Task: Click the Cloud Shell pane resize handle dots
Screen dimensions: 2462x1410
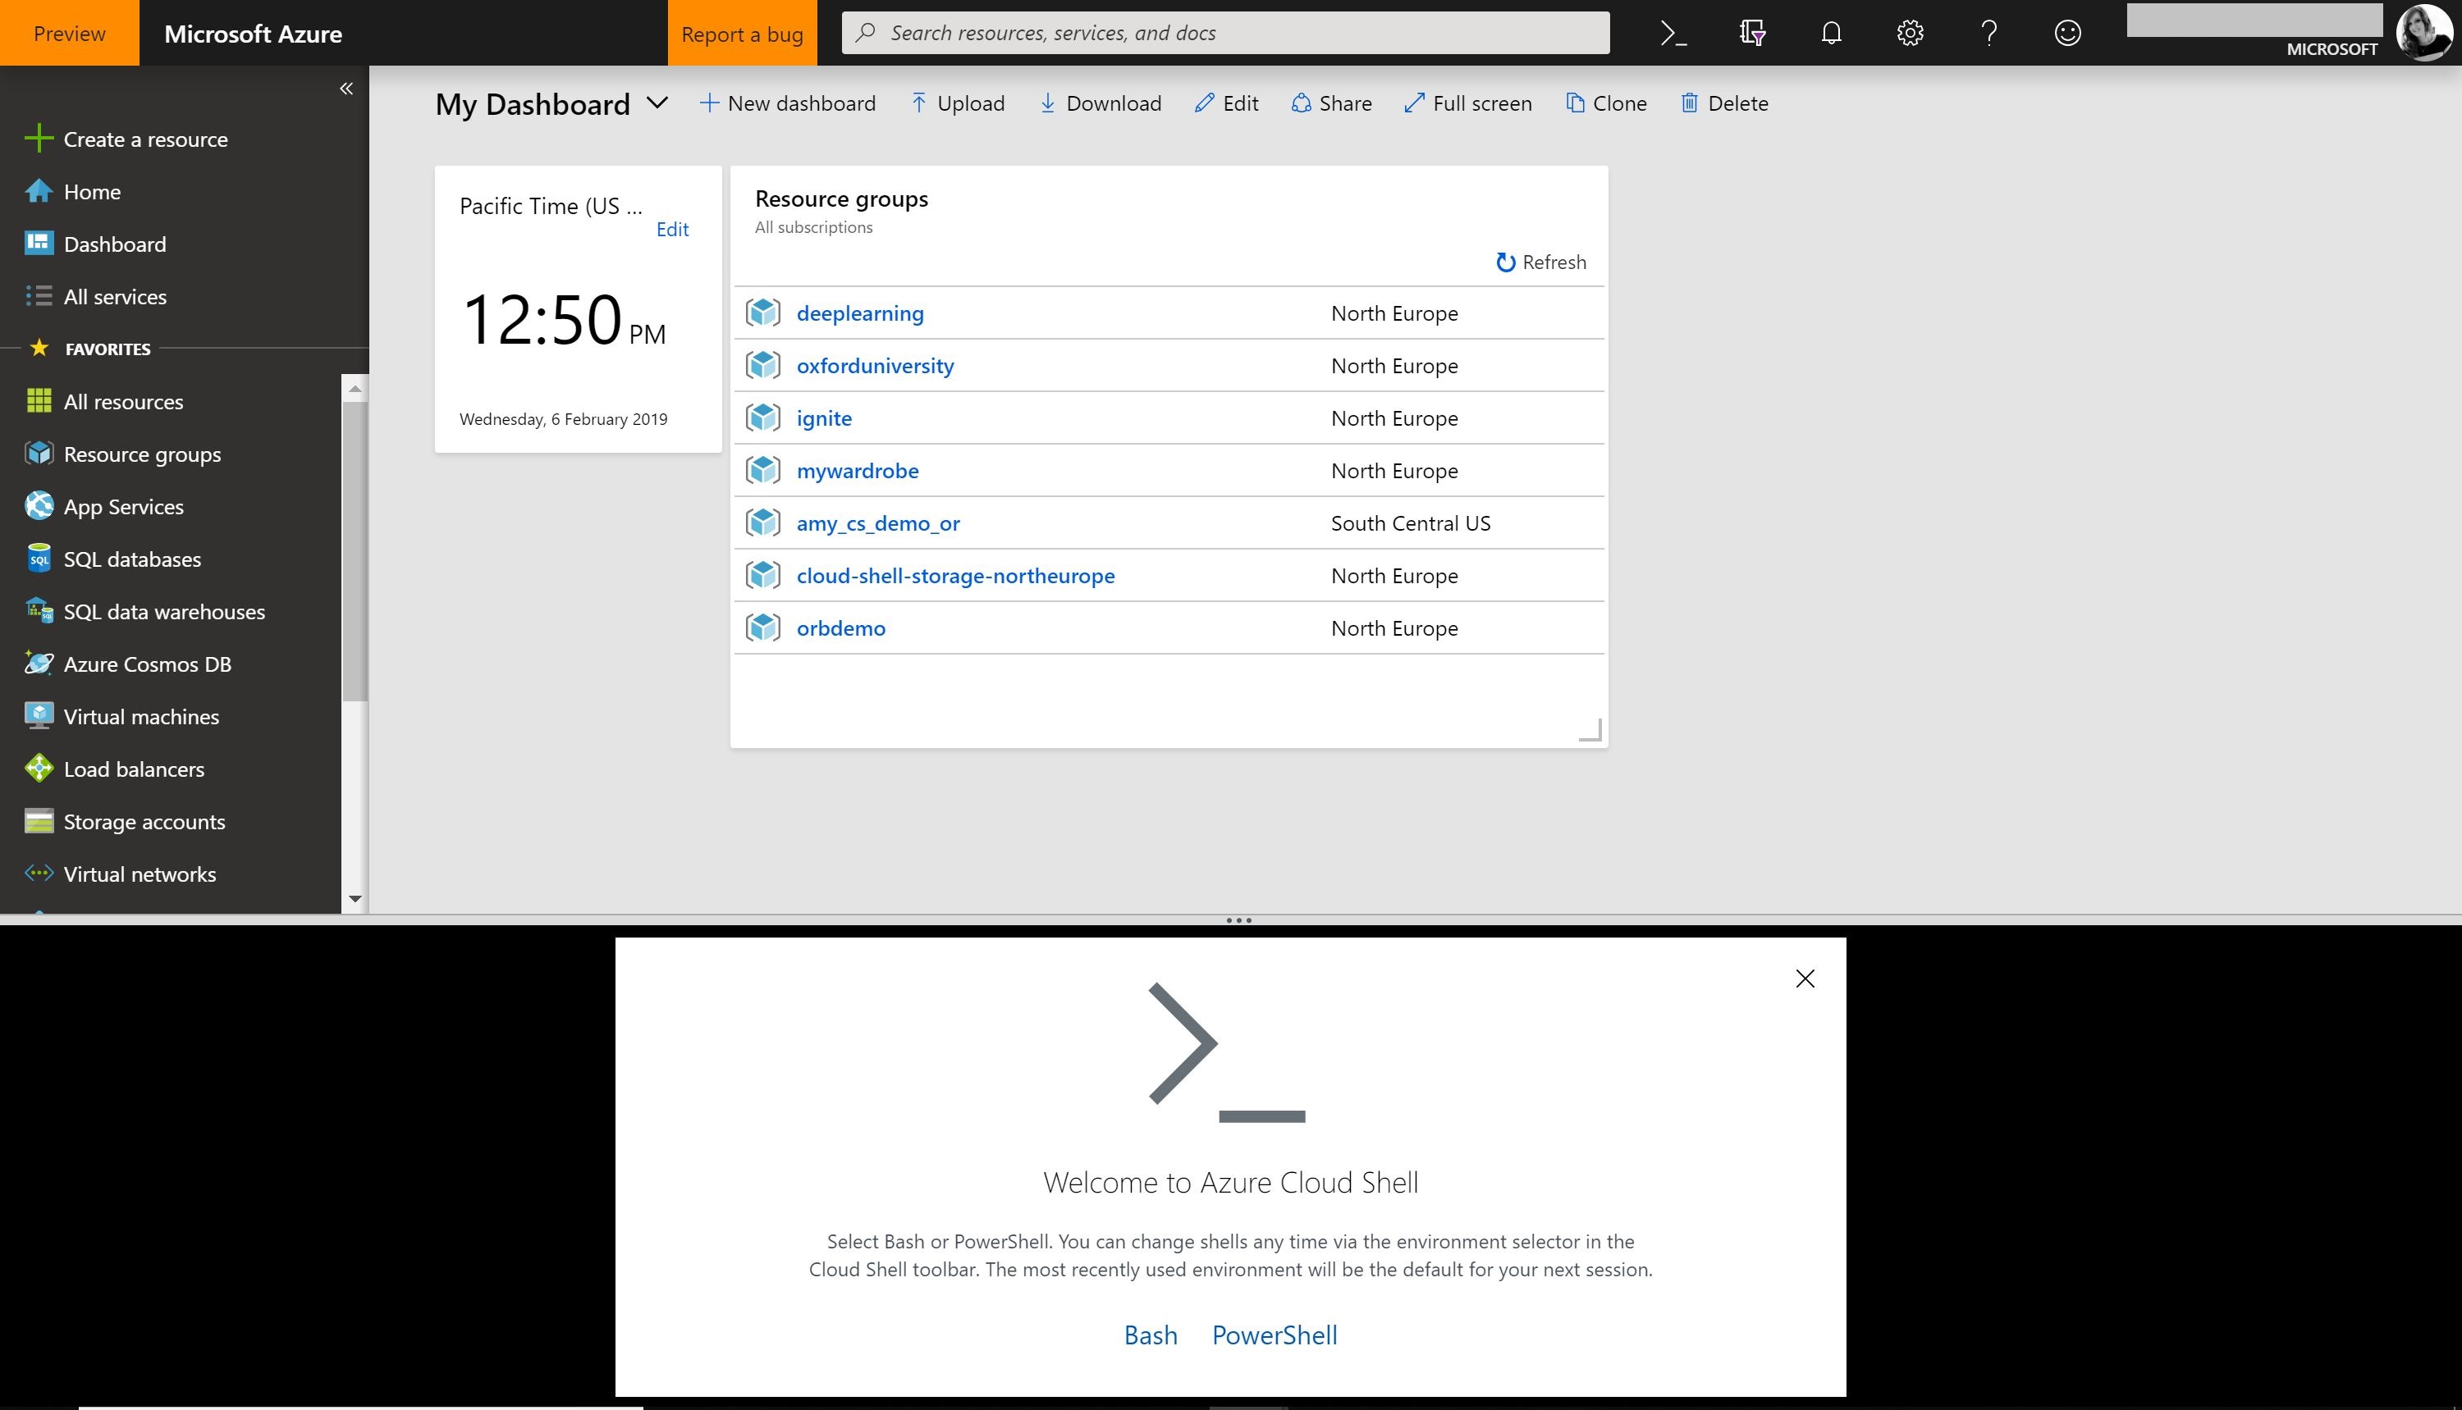Action: tap(1238, 920)
